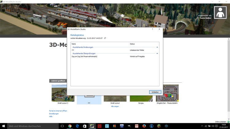Click the user profile avatar icon

(220, 13)
